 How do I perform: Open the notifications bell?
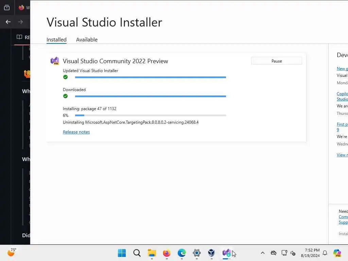[x=325, y=253]
